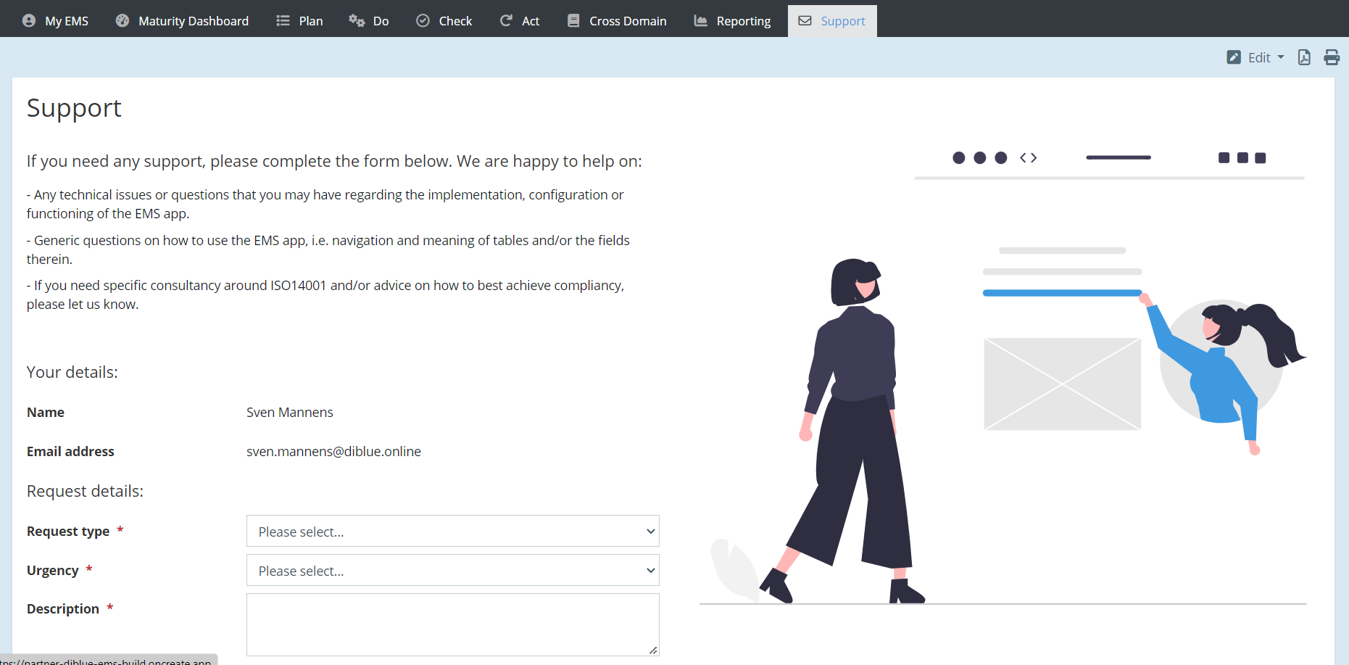
Task: Click the Support envelope icon
Action: (805, 21)
